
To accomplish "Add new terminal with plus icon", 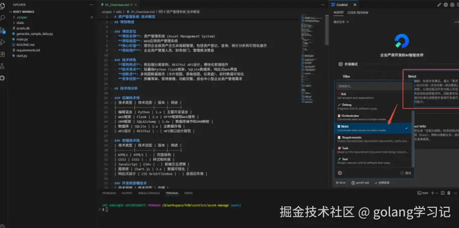I will pyautogui.click(x=432, y=193).
